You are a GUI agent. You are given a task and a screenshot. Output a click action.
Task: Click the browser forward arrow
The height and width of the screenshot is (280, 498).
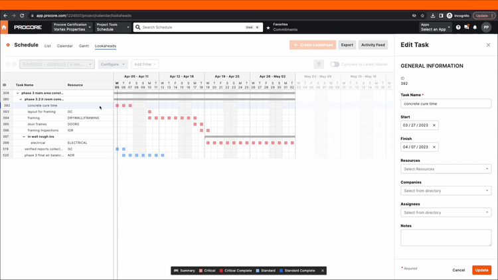click(x=14, y=15)
